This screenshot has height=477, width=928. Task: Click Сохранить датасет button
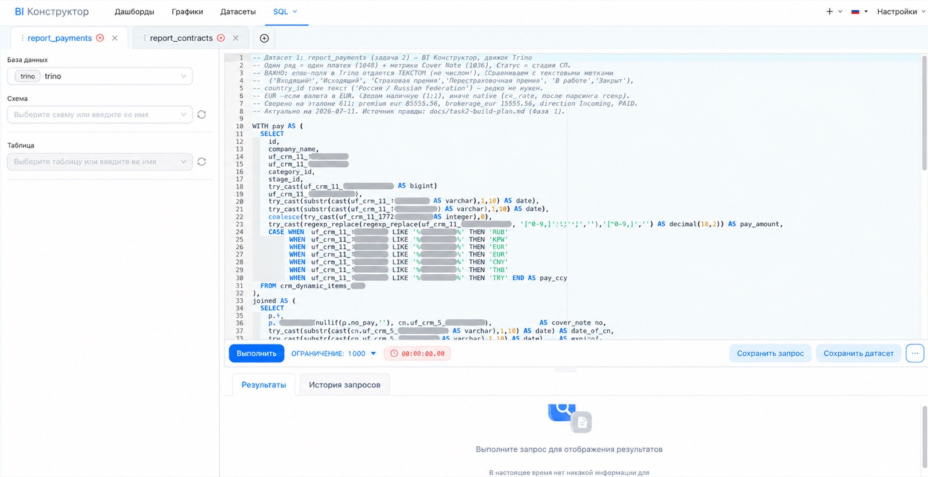(x=858, y=353)
